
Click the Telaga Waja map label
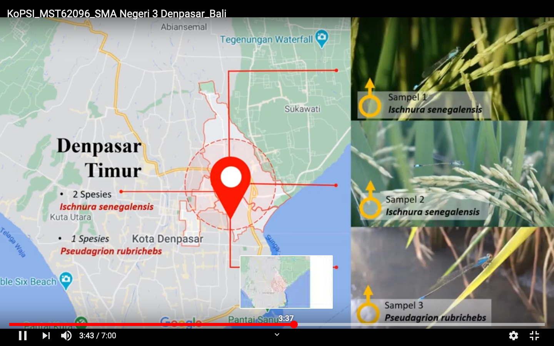click(x=13, y=243)
